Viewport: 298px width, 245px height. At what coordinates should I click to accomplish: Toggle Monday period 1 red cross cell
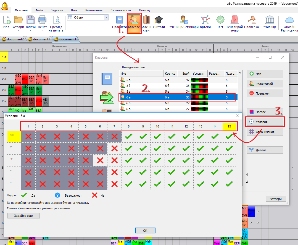click(28, 136)
